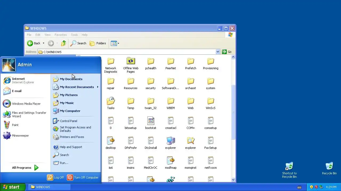Image resolution: width=341 pixels, height=191 pixels.
Task: Select Recycle Bin desktop icon
Action: pyautogui.click(x=329, y=169)
